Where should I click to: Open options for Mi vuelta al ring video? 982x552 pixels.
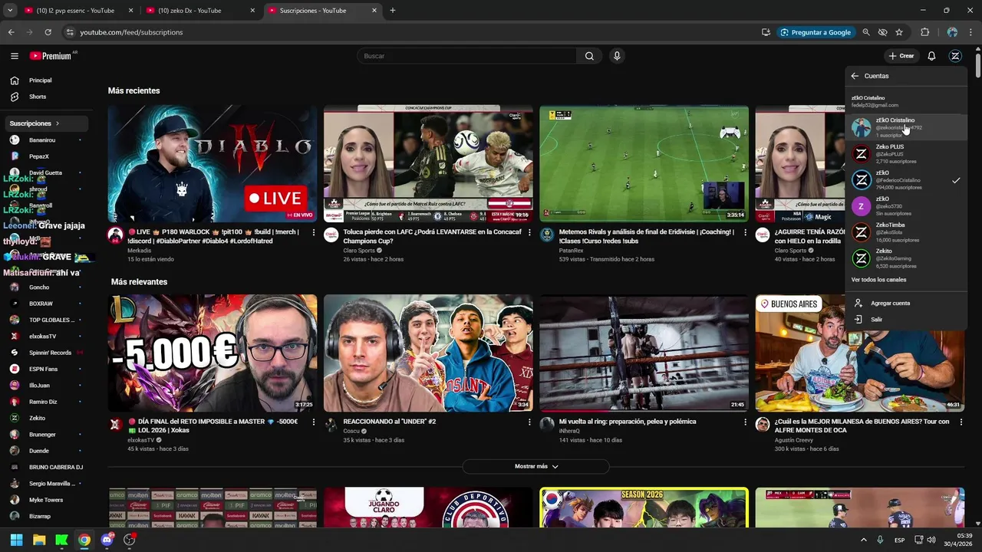pyautogui.click(x=745, y=422)
